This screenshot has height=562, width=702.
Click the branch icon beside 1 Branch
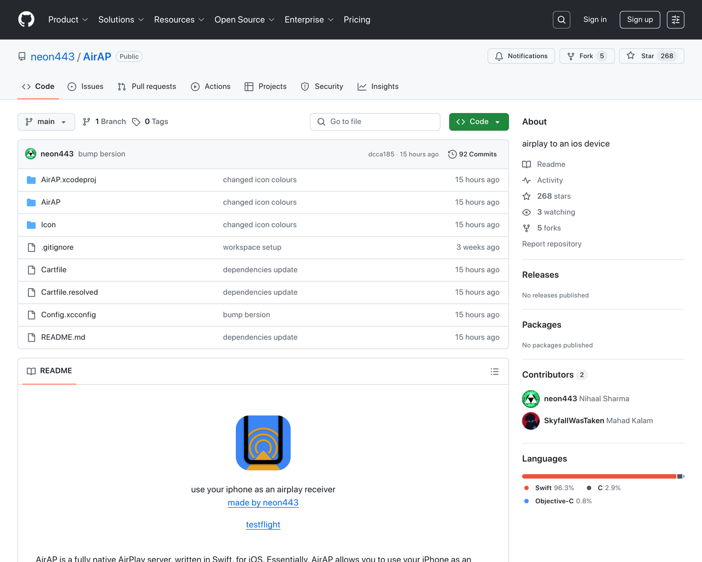tap(86, 122)
